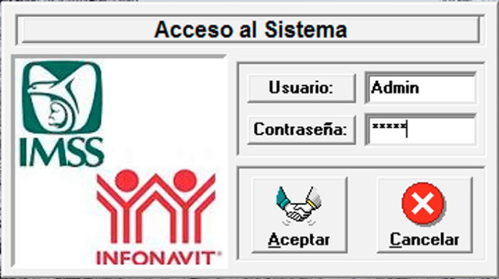Click the masked asterisks in password field
Screen dimensions: 499x279
[x=389, y=126]
